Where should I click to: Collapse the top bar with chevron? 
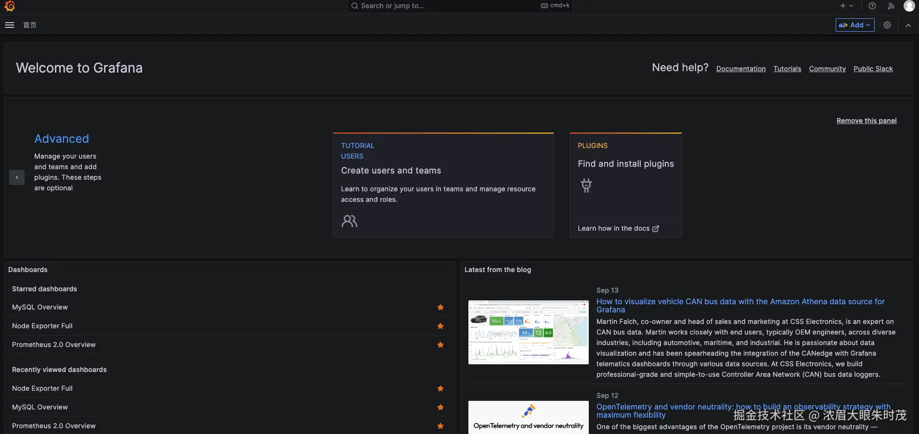pos(908,25)
